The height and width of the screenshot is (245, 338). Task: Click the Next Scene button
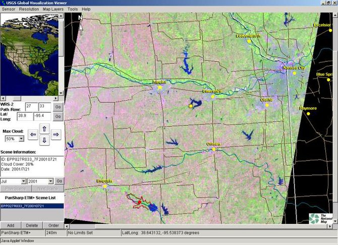47,189
